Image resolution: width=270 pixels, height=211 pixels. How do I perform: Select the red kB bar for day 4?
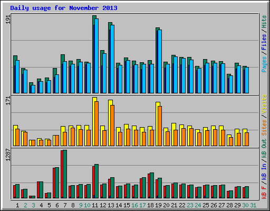(38, 190)
